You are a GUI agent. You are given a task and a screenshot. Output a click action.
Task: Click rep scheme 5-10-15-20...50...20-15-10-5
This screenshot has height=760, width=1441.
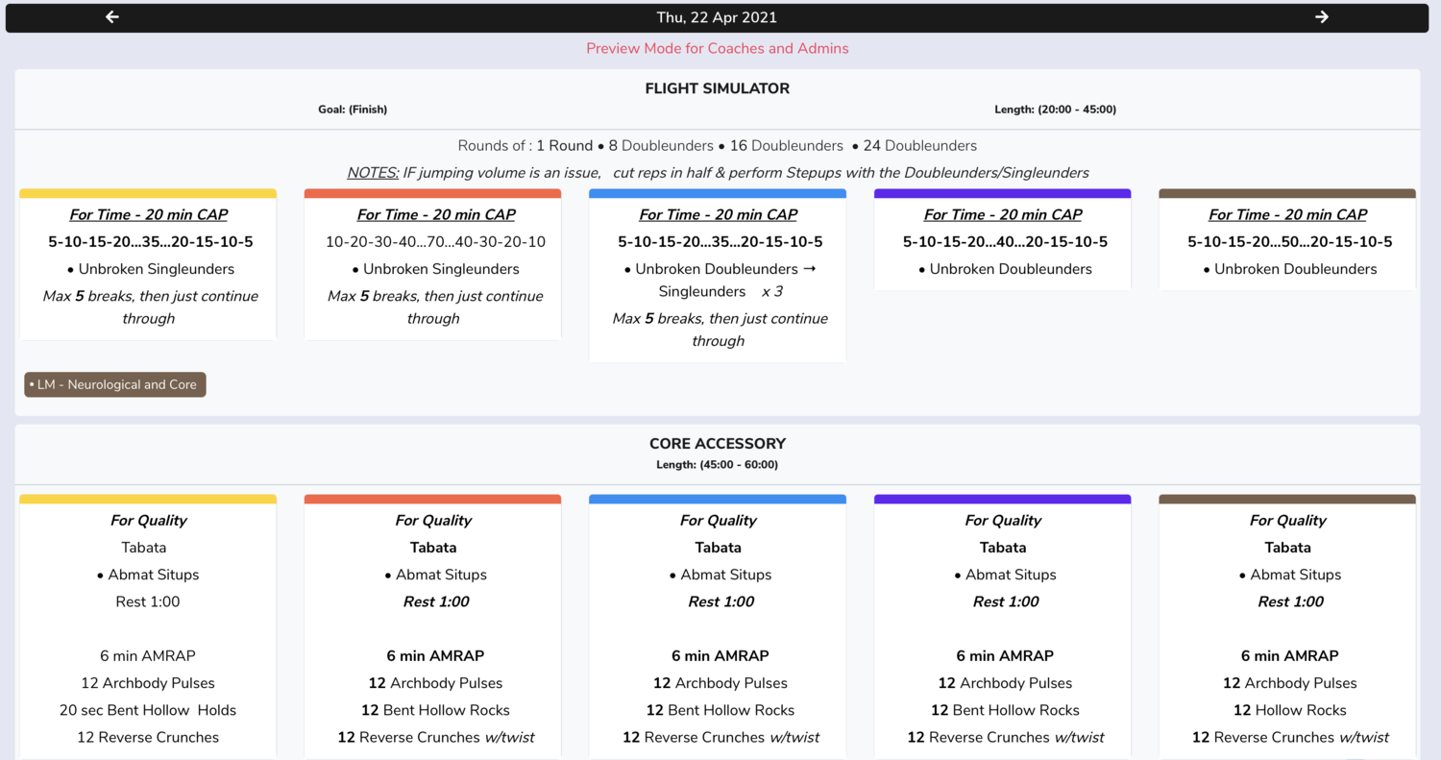click(x=1290, y=242)
